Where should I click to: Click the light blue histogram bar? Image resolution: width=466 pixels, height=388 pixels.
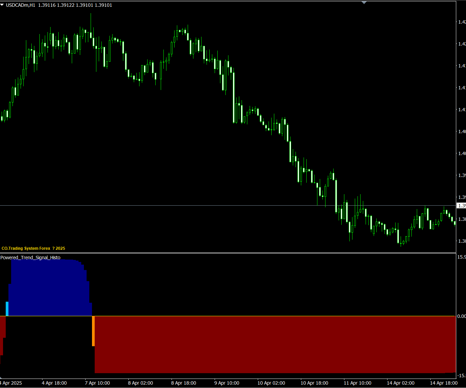pyautogui.click(x=7, y=309)
